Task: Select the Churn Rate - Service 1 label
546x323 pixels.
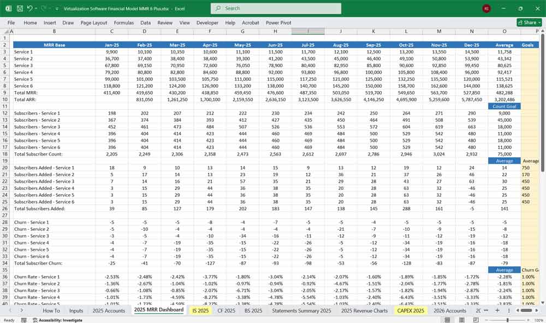Action: coord(54,277)
